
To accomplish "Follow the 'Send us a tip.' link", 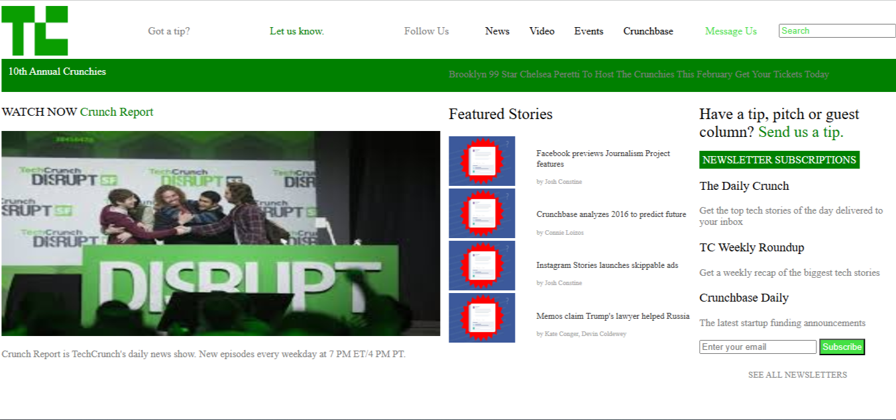I will [801, 132].
